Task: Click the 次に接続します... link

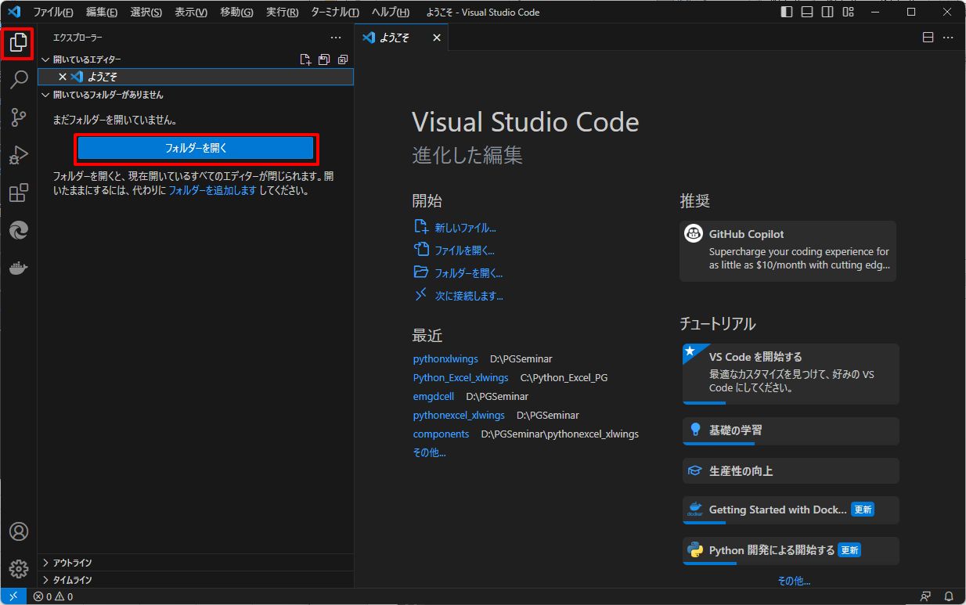Action: pyautogui.click(x=469, y=296)
